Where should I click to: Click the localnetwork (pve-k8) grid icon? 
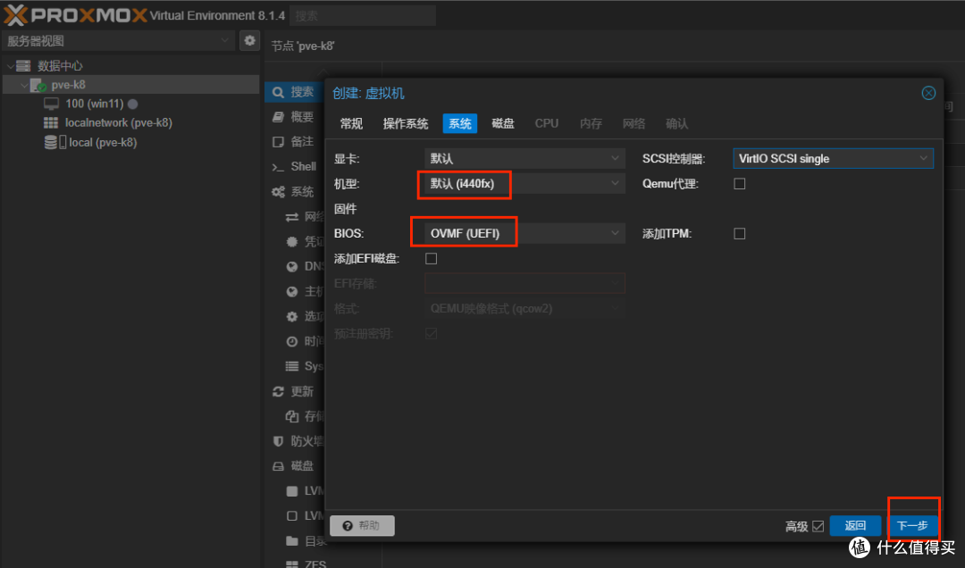click(51, 122)
